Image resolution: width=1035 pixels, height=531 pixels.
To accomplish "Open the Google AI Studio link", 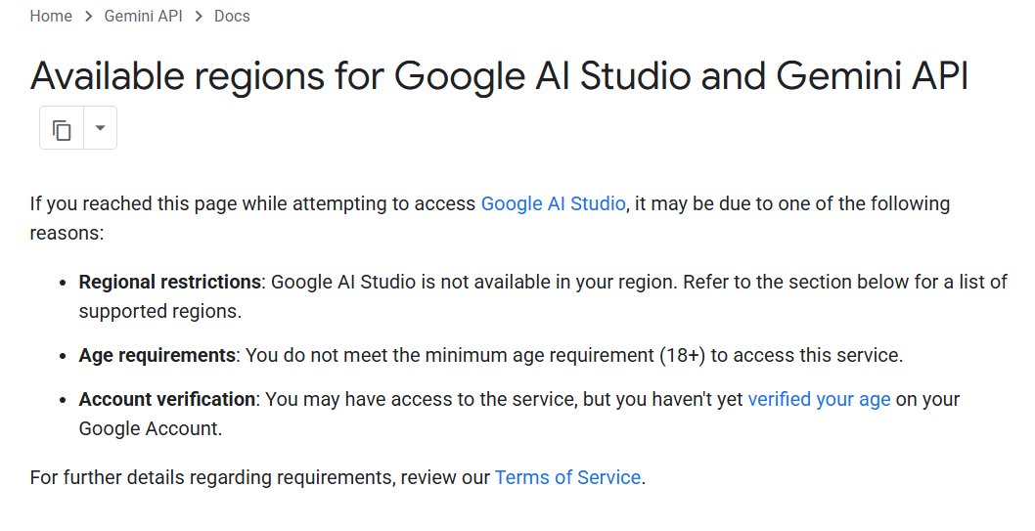I will 553,204.
